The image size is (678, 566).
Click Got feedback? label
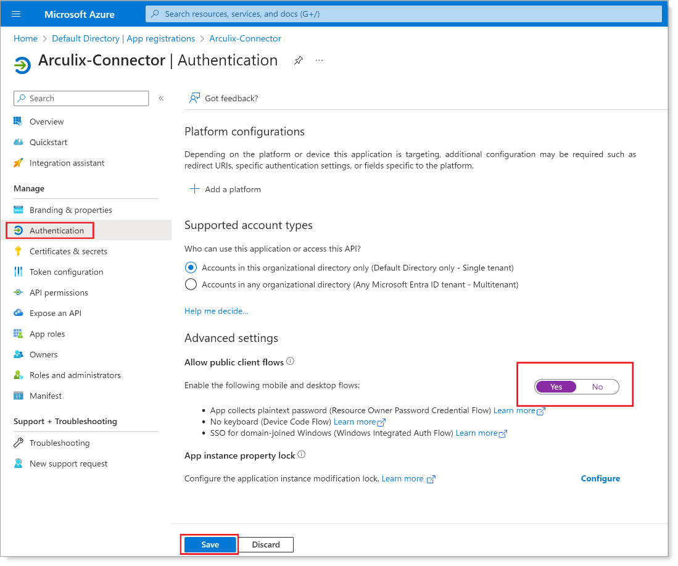tap(231, 98)
